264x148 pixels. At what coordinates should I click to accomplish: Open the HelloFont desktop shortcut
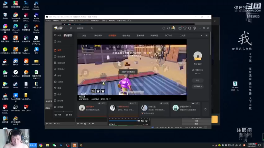point(16,73)
